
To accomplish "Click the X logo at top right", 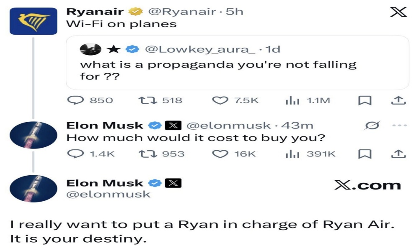I will [x=398, y=12].
